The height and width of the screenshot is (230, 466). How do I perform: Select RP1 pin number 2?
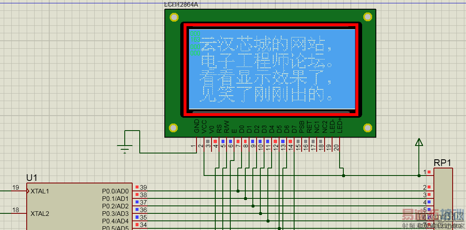(x=425, y=187)
